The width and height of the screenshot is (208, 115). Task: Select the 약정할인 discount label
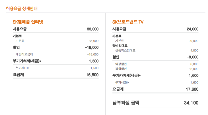click(x=121, y=64)
